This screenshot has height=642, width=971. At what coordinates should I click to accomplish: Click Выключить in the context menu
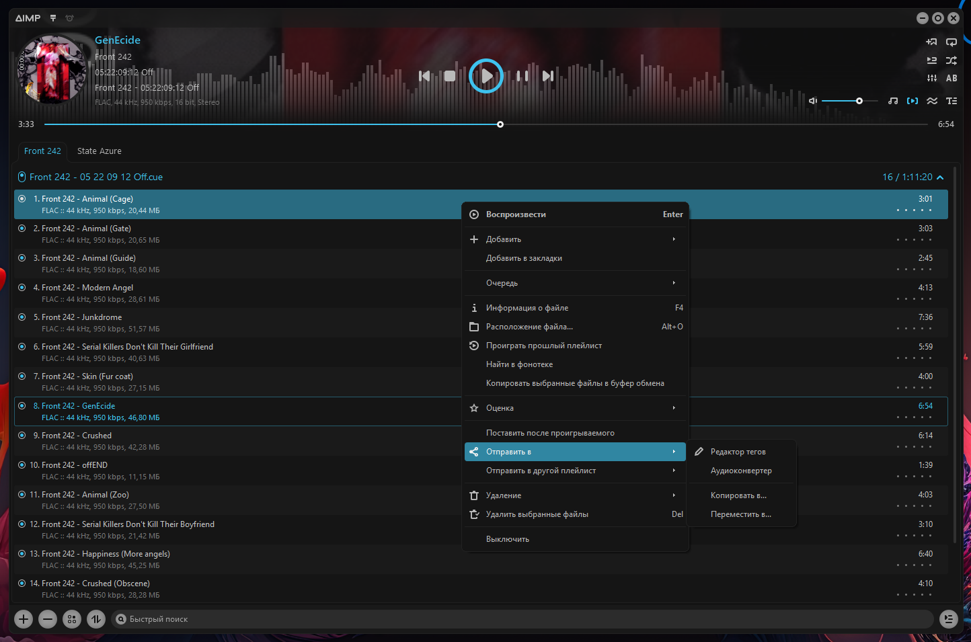coord(576,539)
